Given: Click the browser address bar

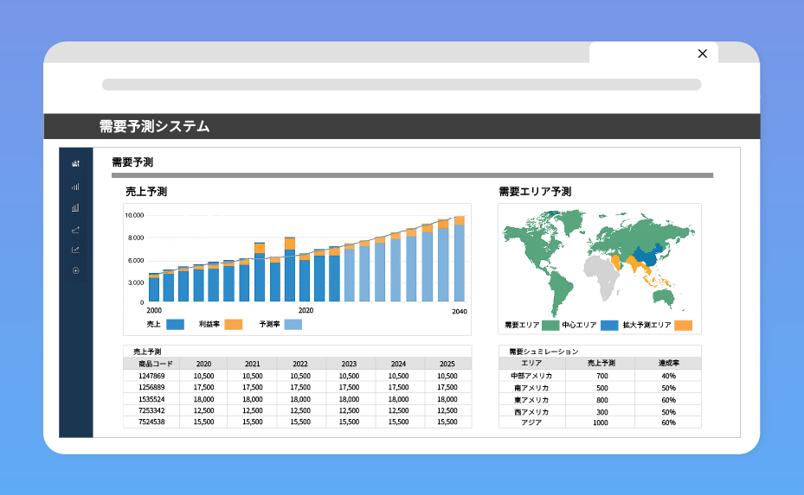Looking at the screenshot, I should point(401,85).
